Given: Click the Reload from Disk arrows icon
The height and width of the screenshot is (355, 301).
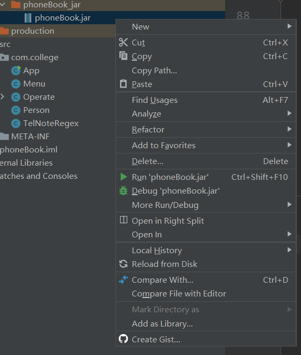Looking at the screenshot, I should pos(123,264).
